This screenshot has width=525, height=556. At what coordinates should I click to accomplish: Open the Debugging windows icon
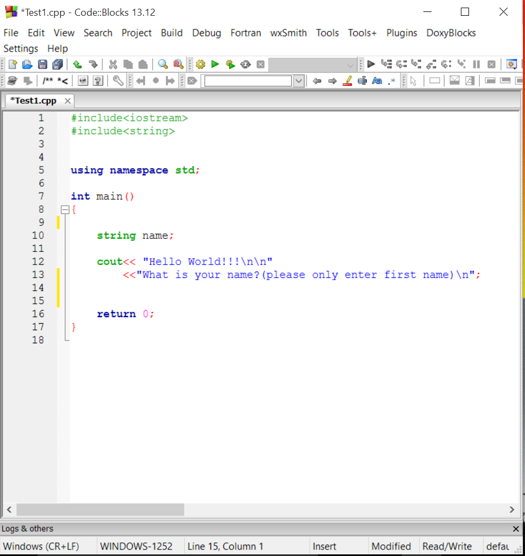tap(511, 64)
